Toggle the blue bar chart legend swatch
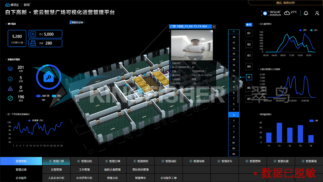The image size is (323, 182). [311, 121]
